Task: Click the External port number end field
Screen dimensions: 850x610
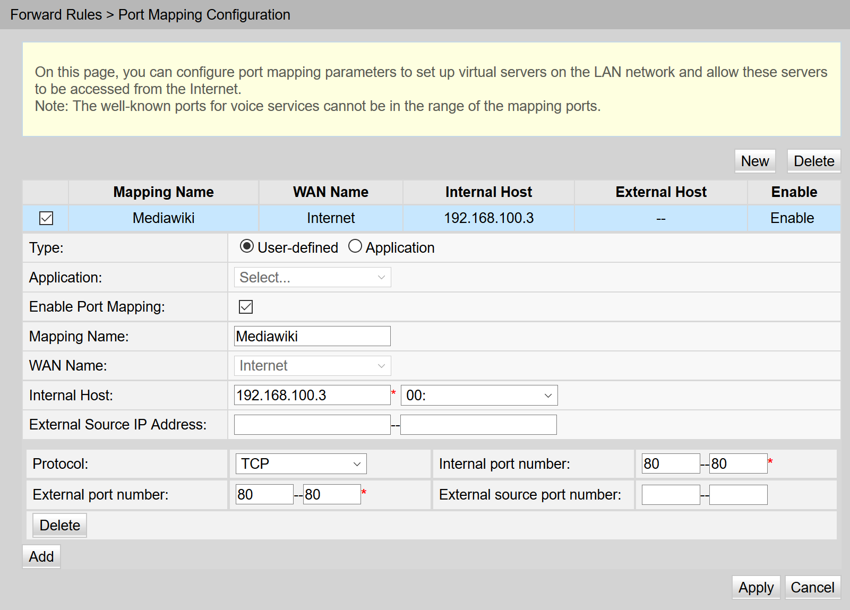Action: click(x=332, y=495)
